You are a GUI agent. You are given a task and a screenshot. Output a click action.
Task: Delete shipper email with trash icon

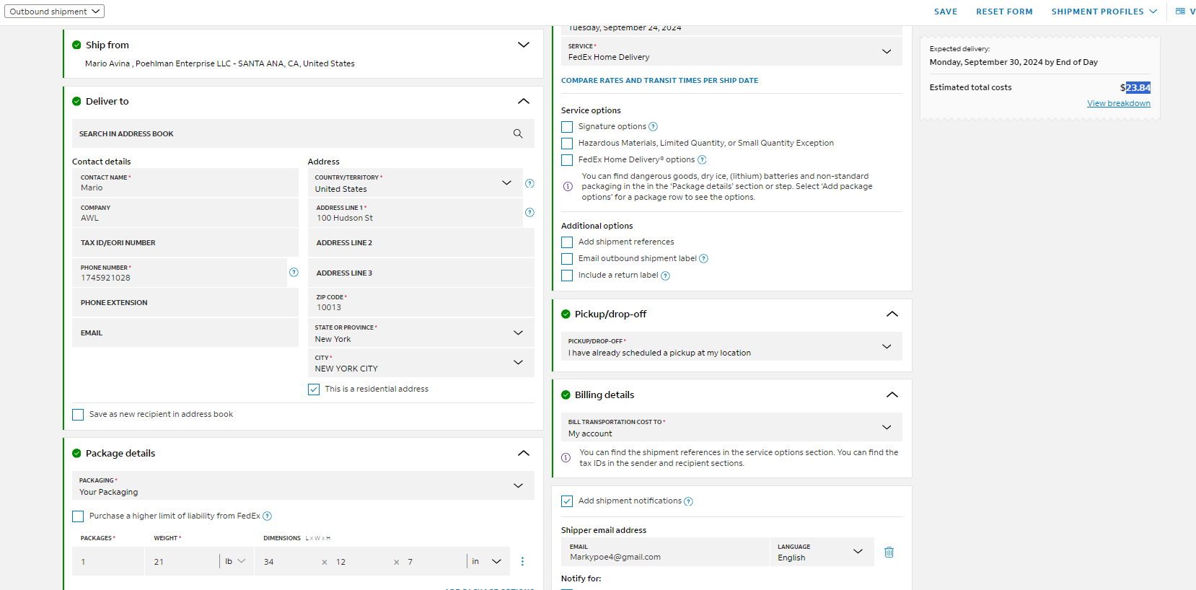889,552
